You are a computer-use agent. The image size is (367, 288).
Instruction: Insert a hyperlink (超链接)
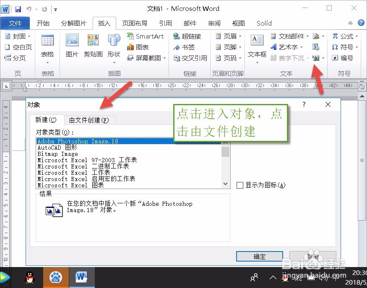tap(187, 36)
